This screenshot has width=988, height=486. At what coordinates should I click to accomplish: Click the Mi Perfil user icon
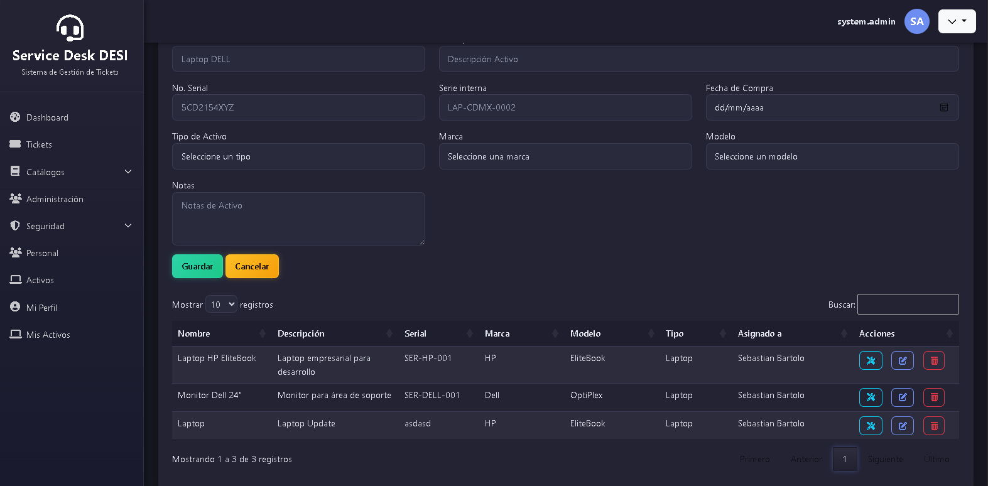click(15, 307)
